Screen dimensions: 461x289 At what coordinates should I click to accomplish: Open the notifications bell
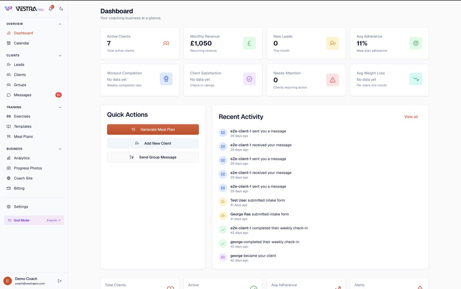[50, 9]
